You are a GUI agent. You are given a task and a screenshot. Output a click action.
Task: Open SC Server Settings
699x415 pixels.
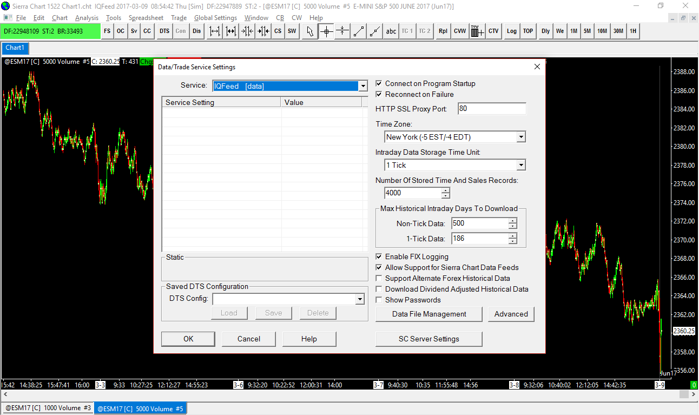coord(429,339)
